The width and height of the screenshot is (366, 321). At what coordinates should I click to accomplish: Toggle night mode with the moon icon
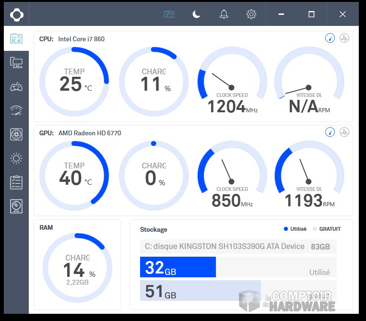pos(196,14)
